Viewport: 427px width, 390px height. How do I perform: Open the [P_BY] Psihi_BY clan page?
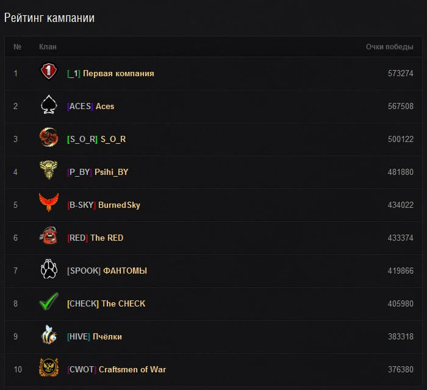click(98, 172)
